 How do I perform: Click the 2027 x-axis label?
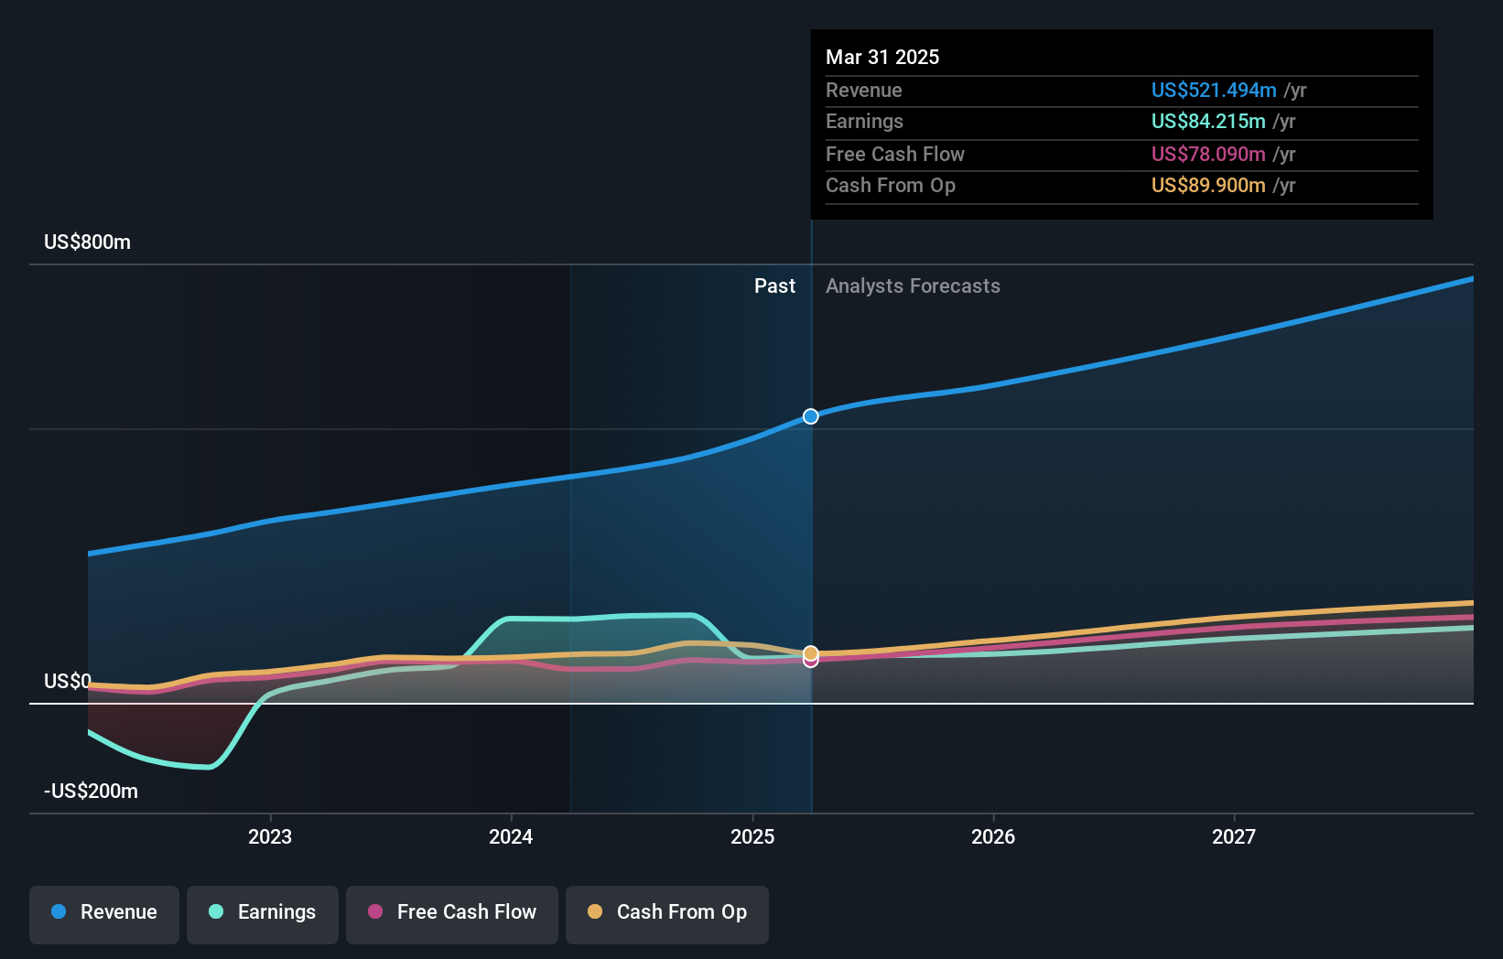click(x=1234, y=836)
